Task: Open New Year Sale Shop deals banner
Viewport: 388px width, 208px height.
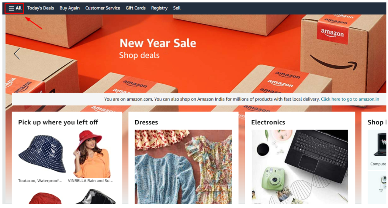Action: 158,48
